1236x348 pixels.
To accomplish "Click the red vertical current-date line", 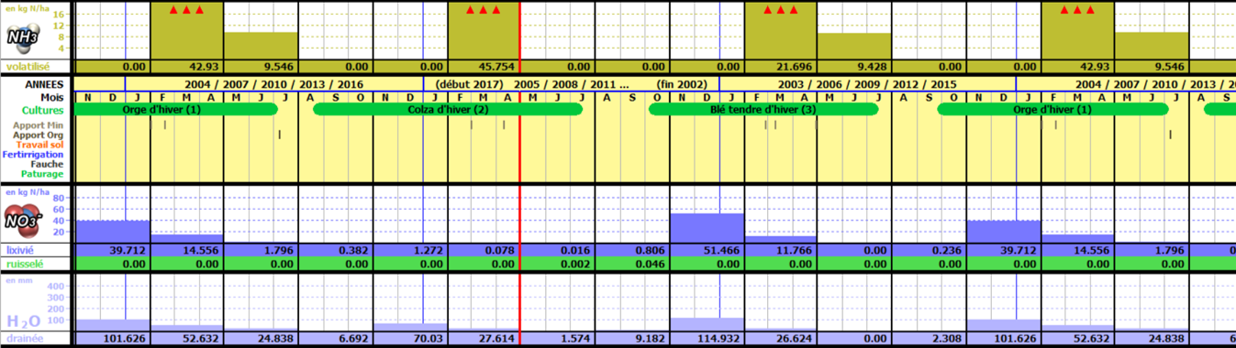I will click(520, 174).
